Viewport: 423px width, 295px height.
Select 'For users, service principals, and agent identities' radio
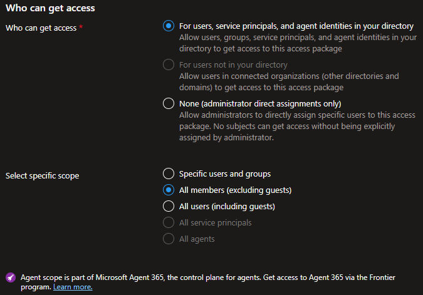[169, 26]
